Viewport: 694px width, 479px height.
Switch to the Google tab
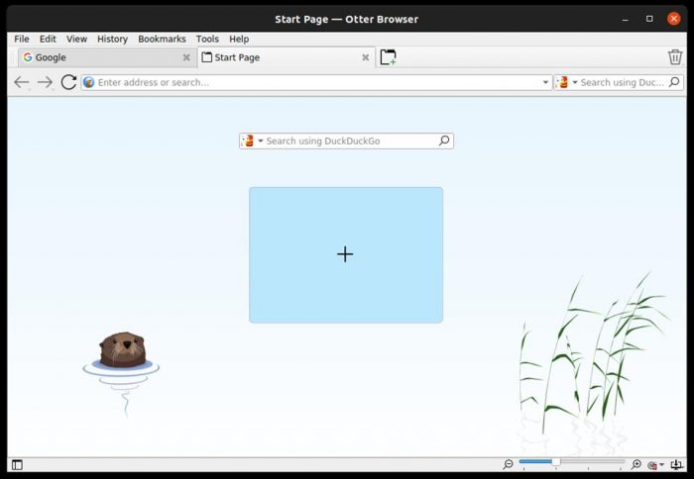click(99, 57)
